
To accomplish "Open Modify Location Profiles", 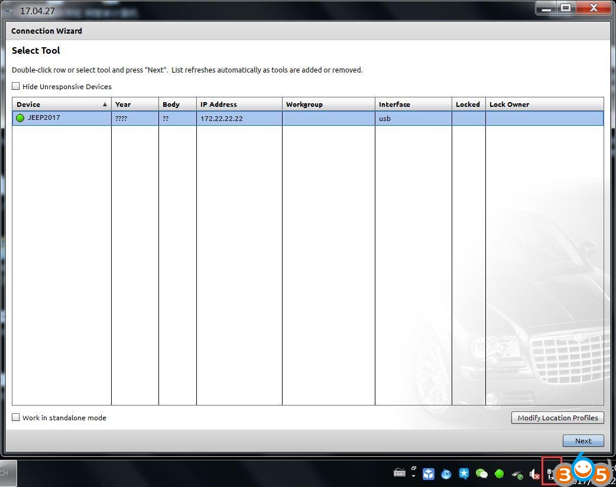I will [557, 418].
